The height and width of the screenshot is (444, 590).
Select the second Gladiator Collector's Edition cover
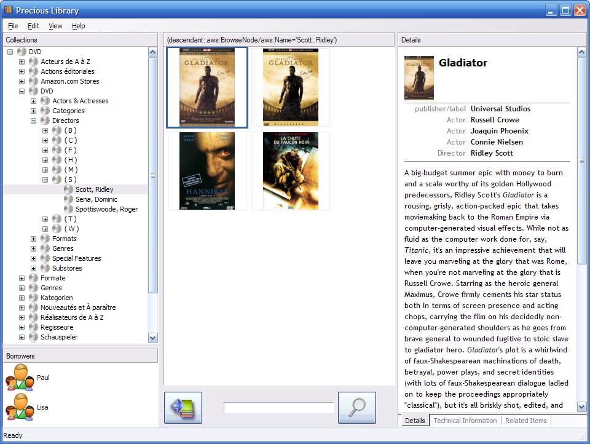pyautogui.click(x=291, y=87)
